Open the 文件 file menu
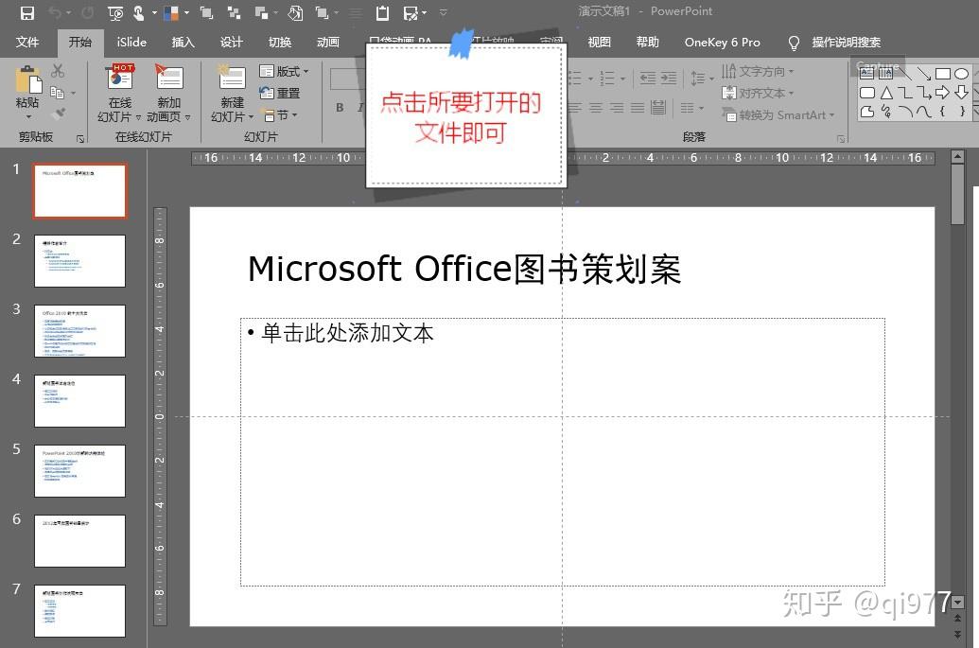 26,42
